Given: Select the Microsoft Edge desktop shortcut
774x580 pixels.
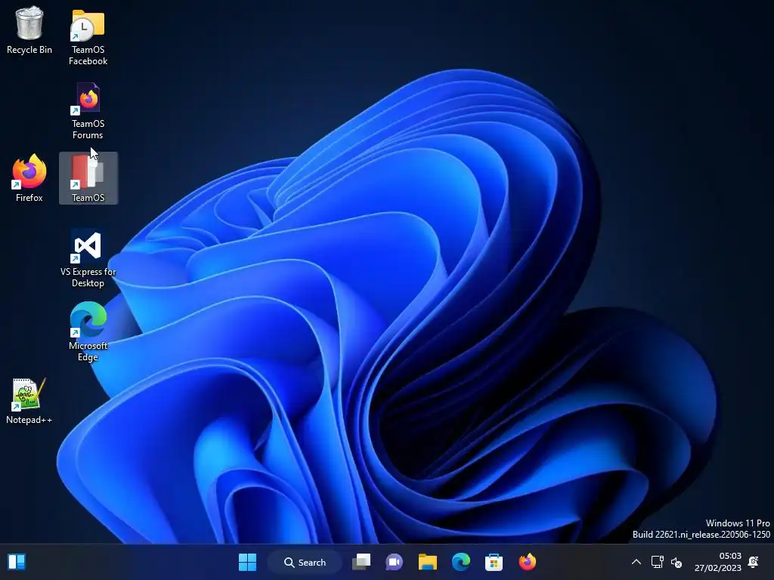Looking at the screenshot, I should [x=88, y=332].
